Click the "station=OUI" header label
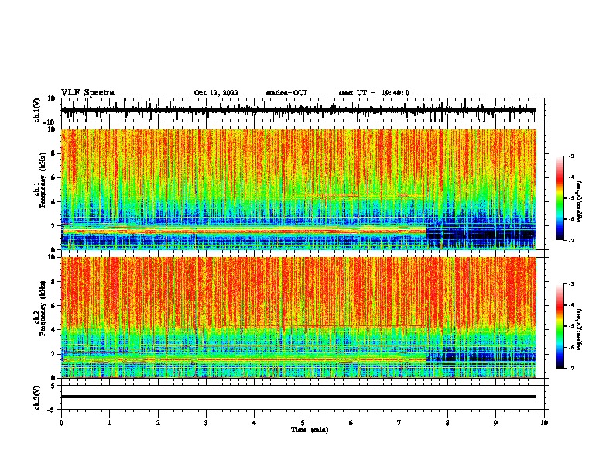Screen dimensions: 613x474 point(286,93)
